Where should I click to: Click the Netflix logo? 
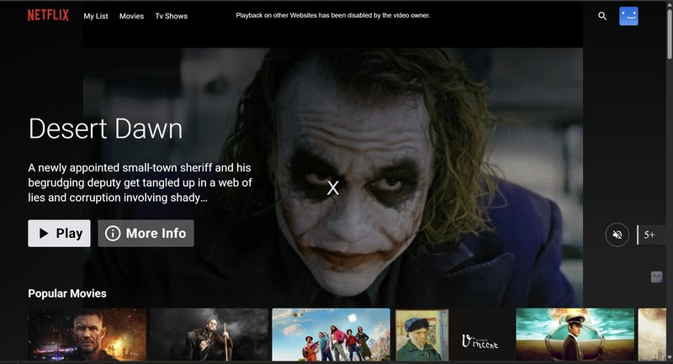(49, 15)
